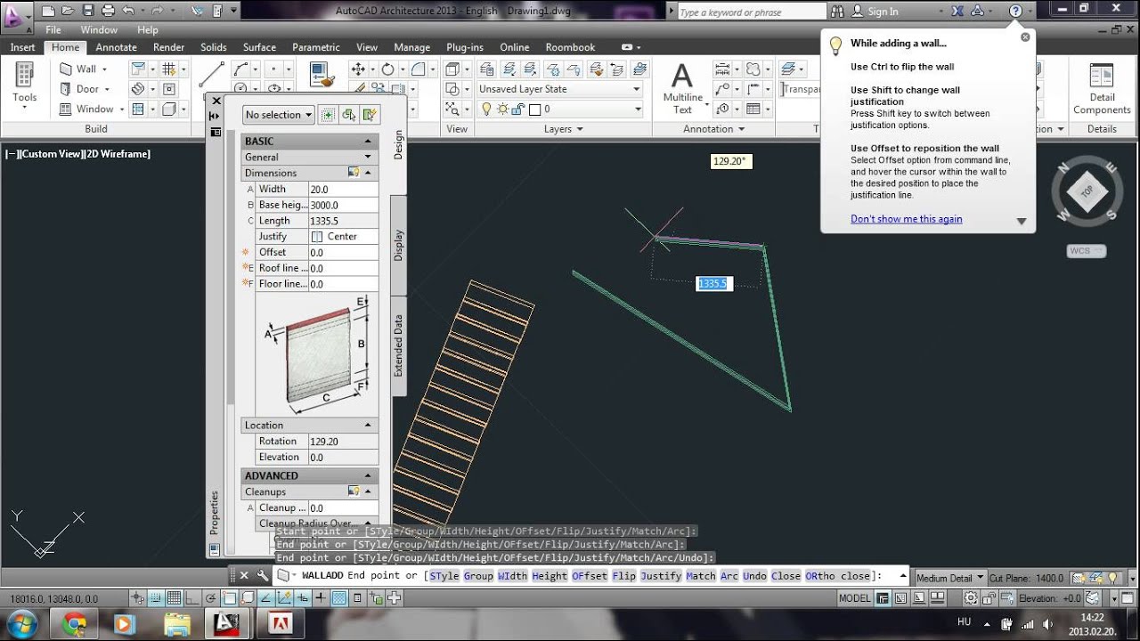Choose the Flip option in command line

pos(623,576)
